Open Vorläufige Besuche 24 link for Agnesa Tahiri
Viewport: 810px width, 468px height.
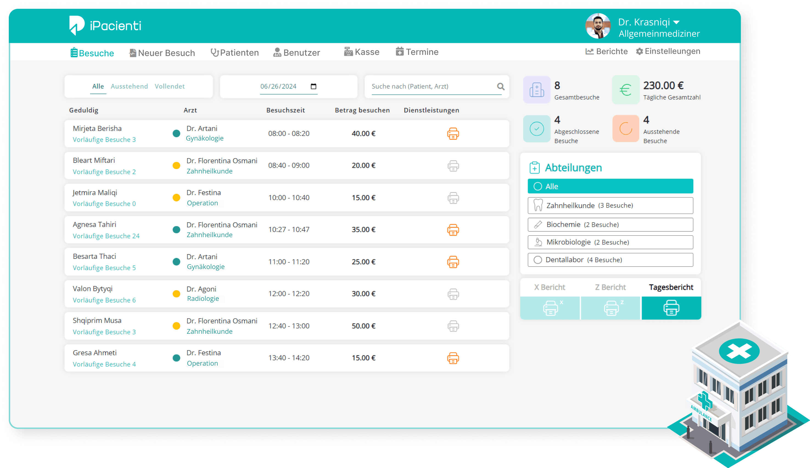tap(106, 236)
